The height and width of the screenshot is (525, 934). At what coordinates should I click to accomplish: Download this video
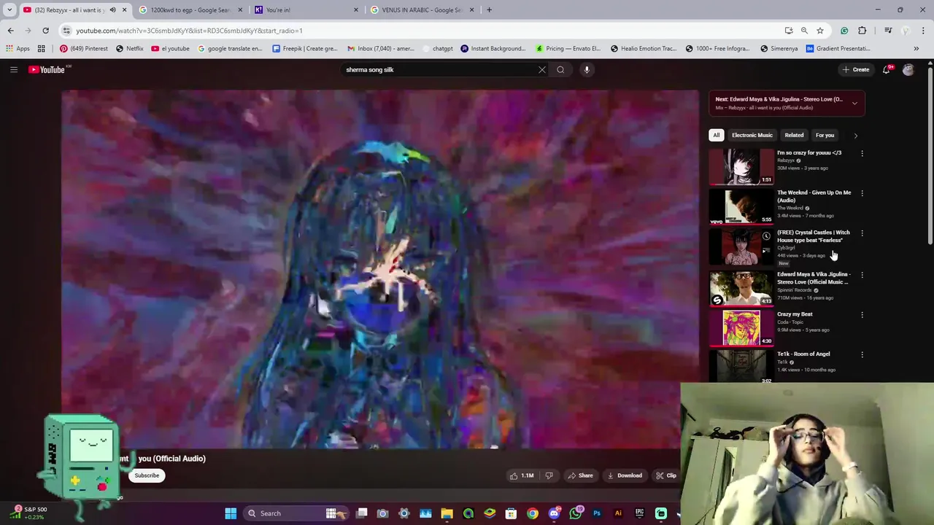pyautogui.click(x=624, y=475)
